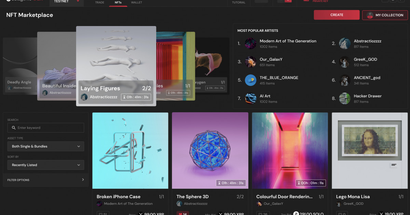The width and height of the screenshot is (410, 215).
Task: Open AI Art artist name link
Action: click(265, 96)
